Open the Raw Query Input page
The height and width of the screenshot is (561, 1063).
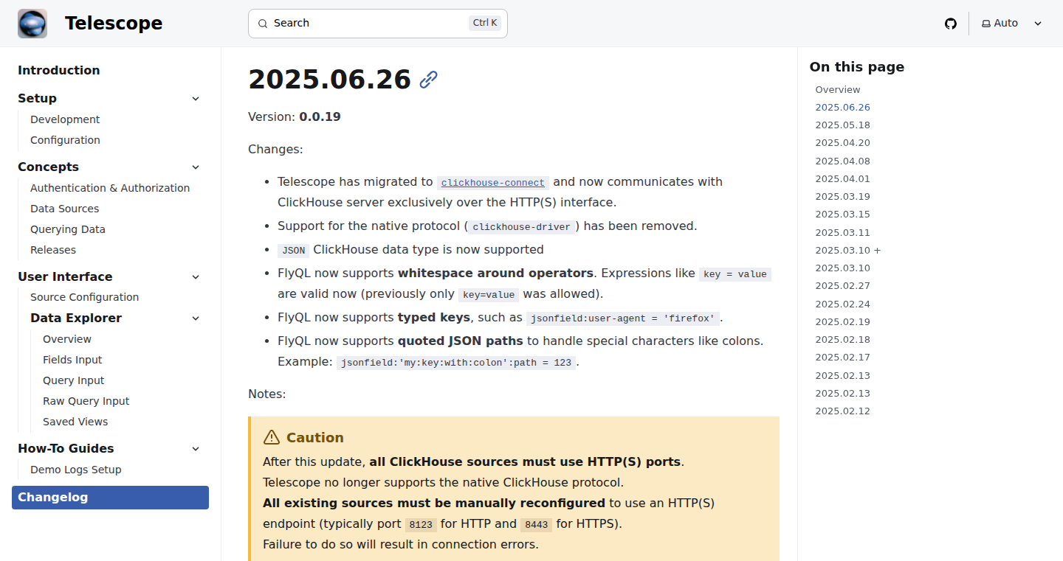coord(86,401)
